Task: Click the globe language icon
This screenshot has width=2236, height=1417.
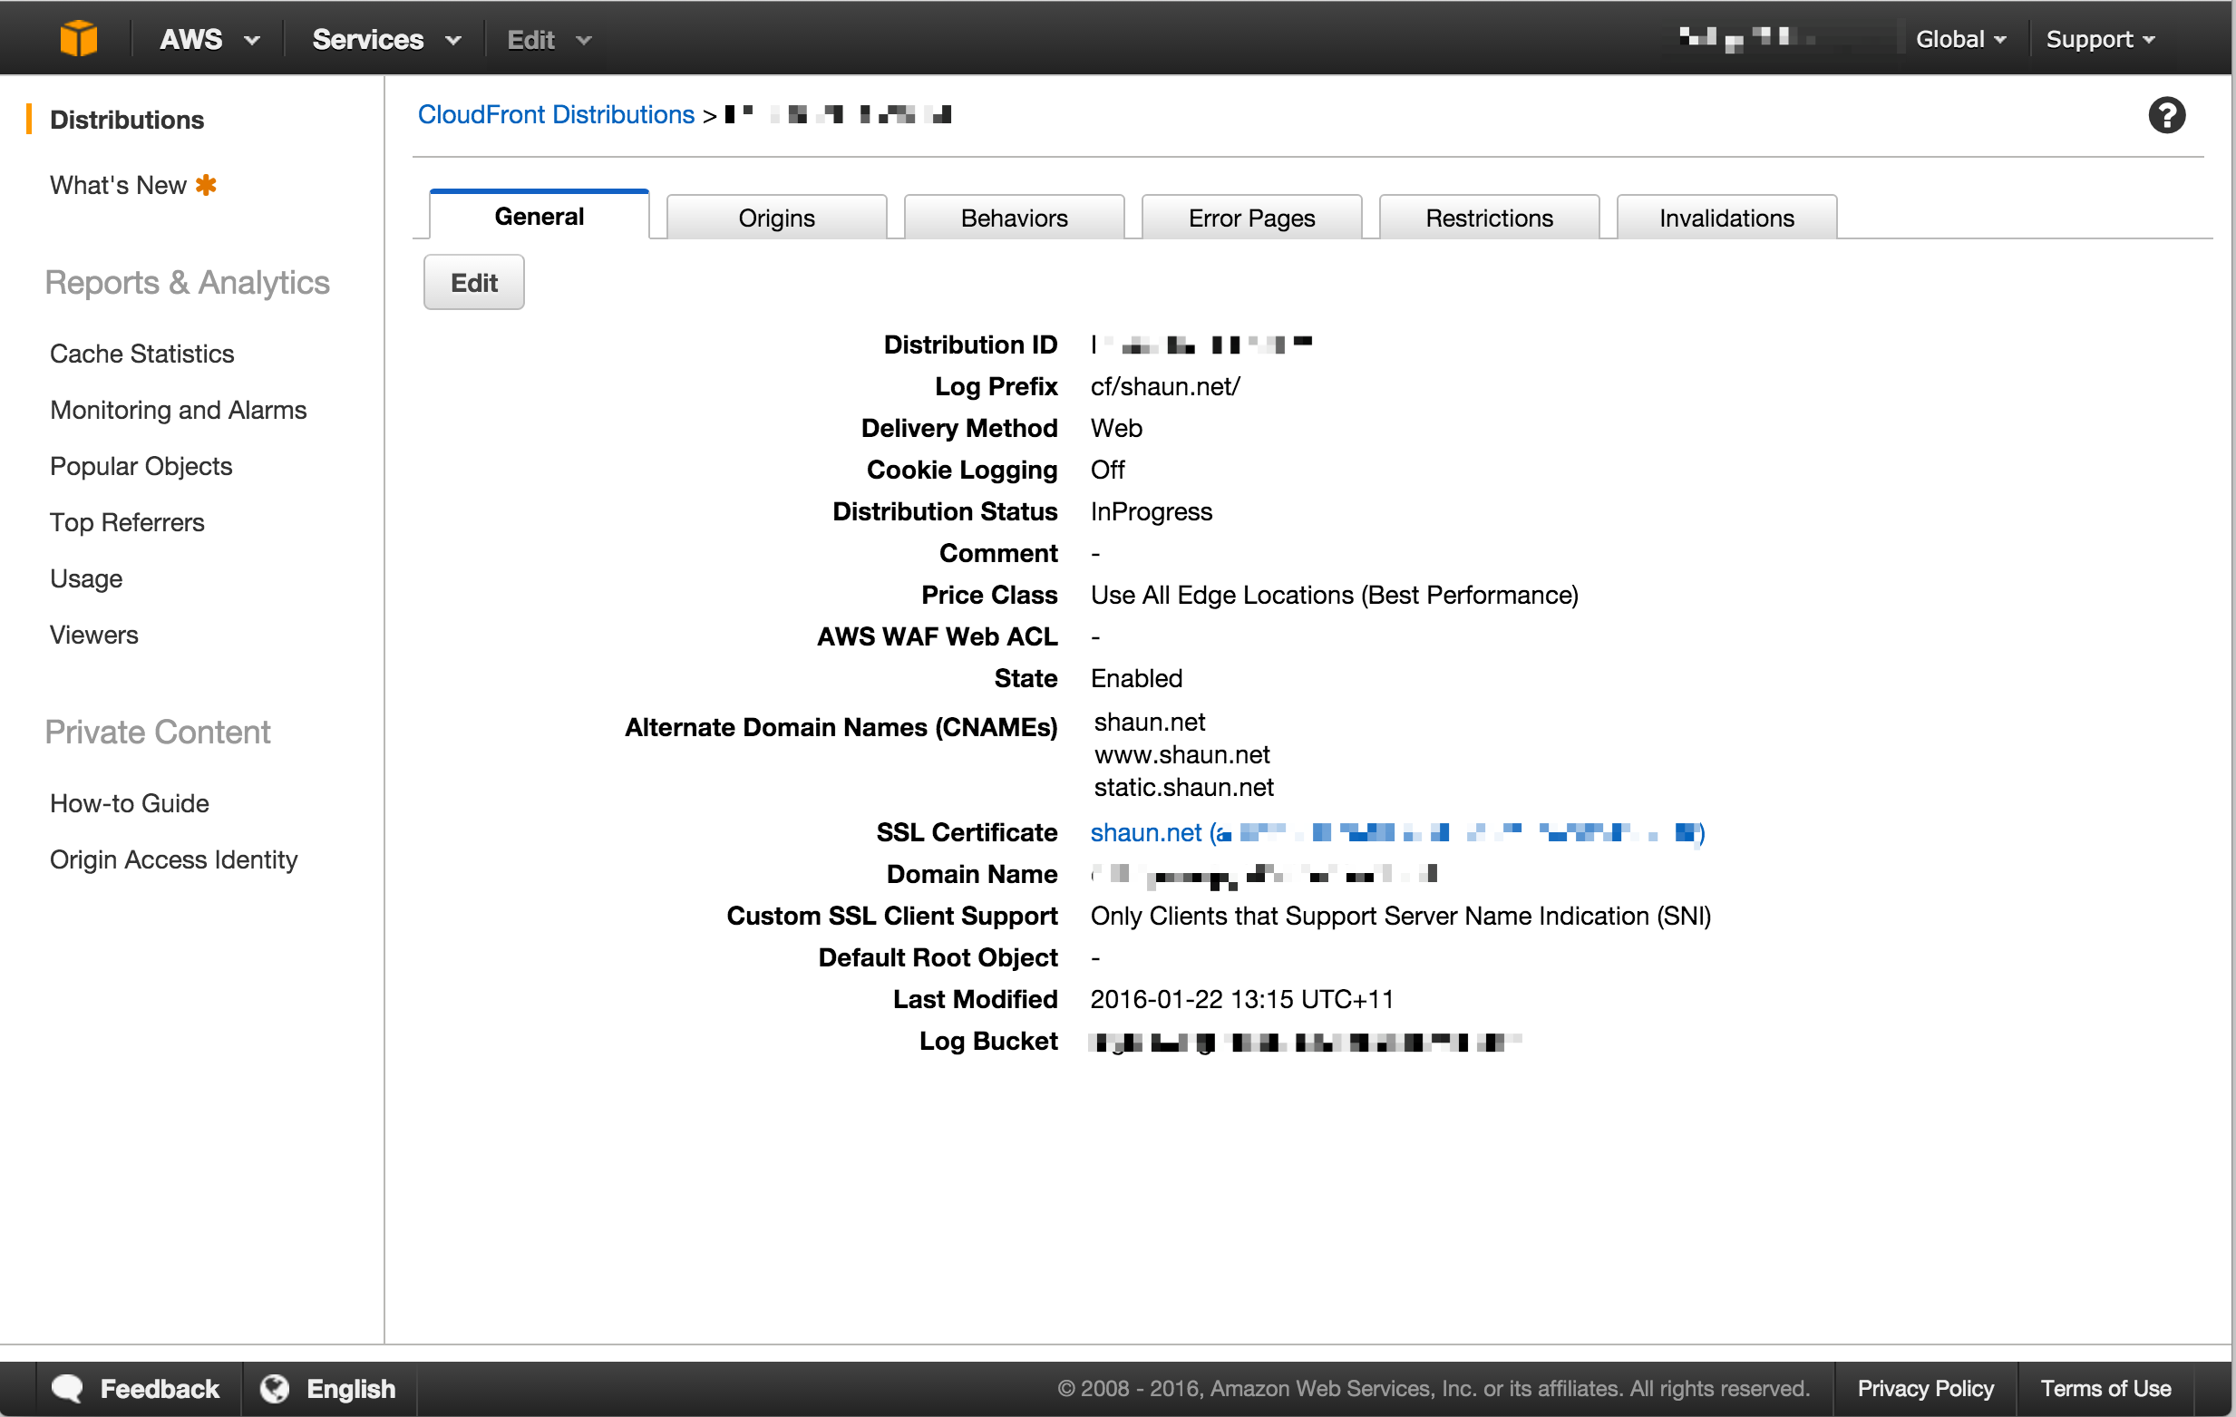Action: [274, 1388]
